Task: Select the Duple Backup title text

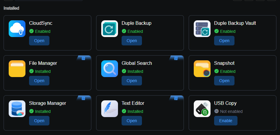Action: pyautogui.click(x=137, y=23)
